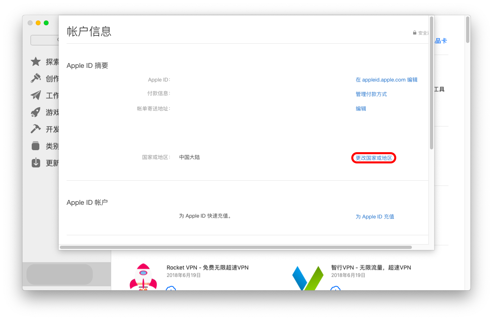Click the 国家或地区: label
This screenshot has height=320, width=493.
(157, 157)
